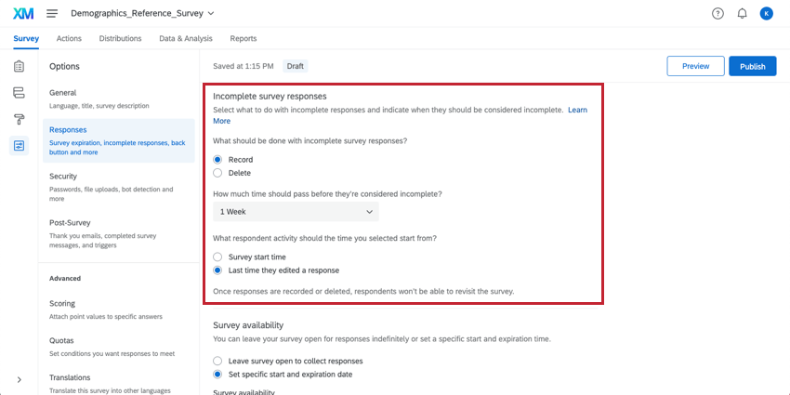Screen dimensions: 790x395
Task: Select Survey start time radio button
Action: click(x=217, y=257)
